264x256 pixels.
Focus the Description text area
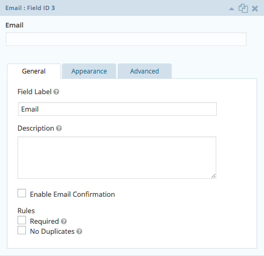(117, 158)
